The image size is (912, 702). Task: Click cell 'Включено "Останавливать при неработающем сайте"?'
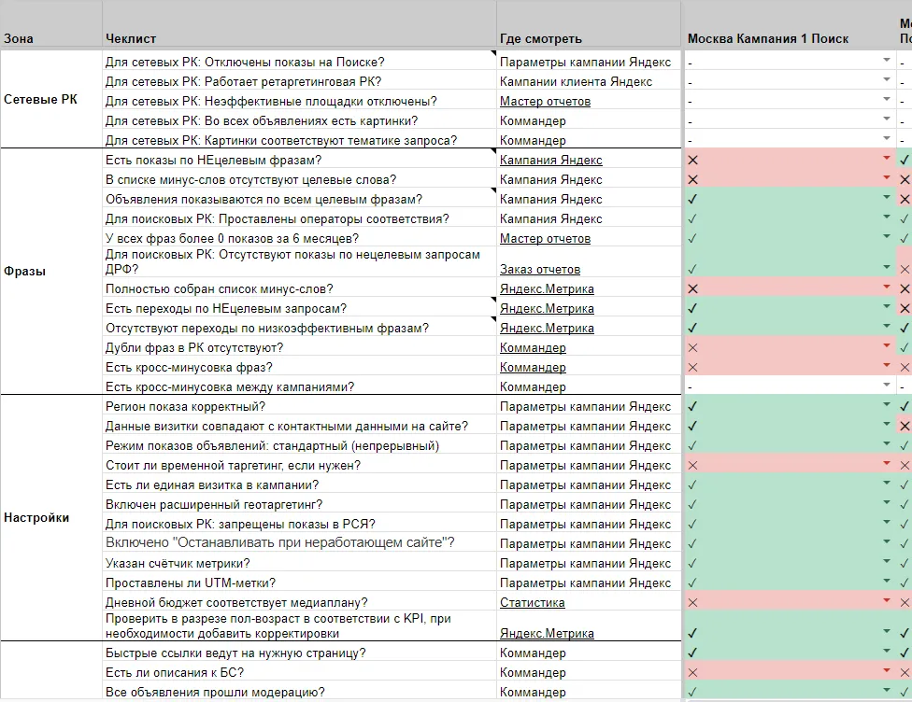tap(299, 542)
